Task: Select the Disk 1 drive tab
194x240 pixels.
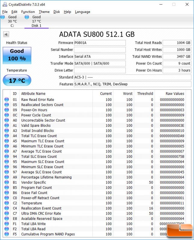Action: point(36,21)
